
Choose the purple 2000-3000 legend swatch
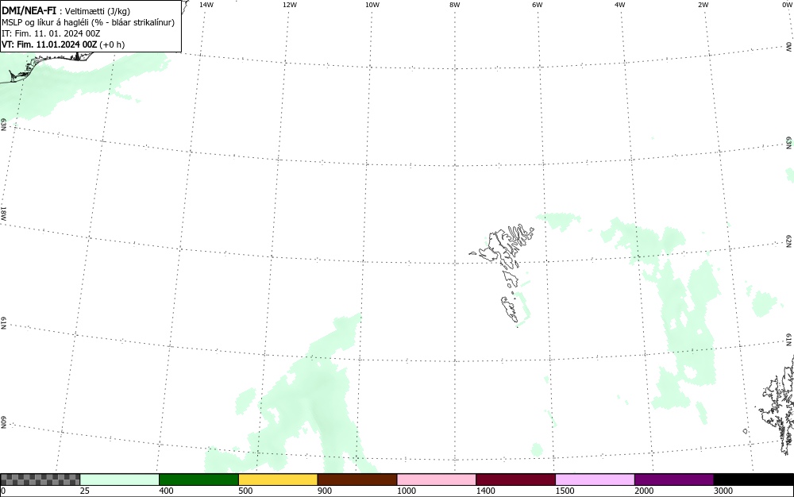point(674,480)
